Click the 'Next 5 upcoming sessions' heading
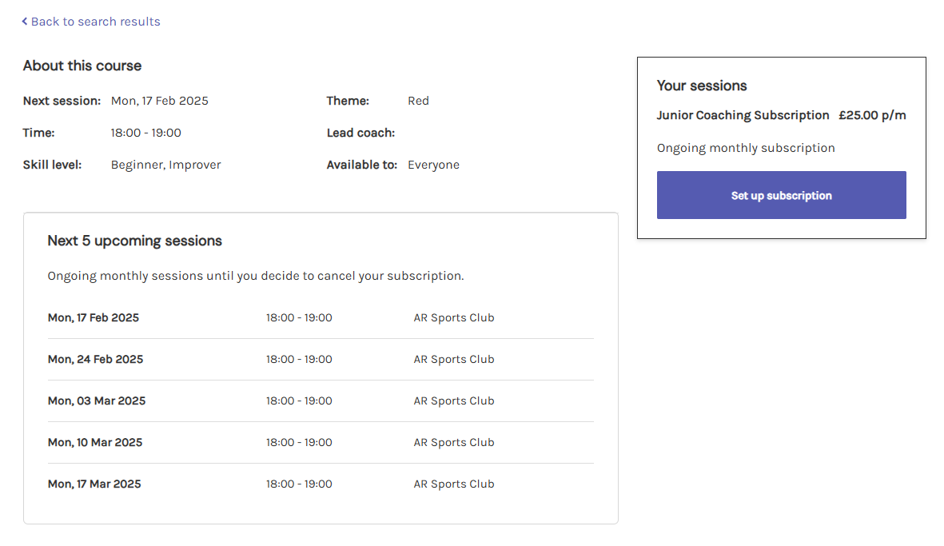Screen dimensions: 944x546 point(135,241)
